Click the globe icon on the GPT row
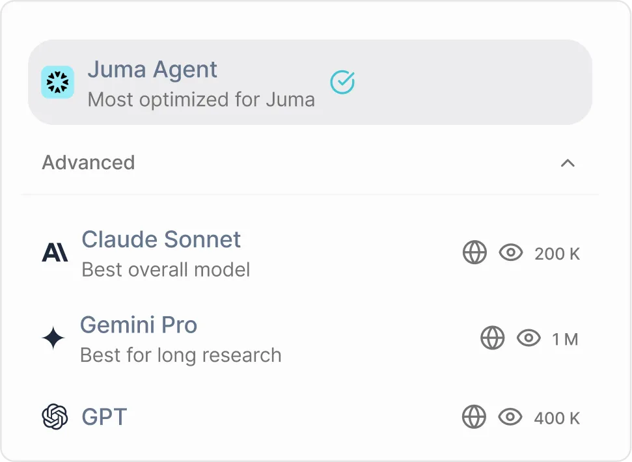632x462 pixels. (x=474, y=417)
